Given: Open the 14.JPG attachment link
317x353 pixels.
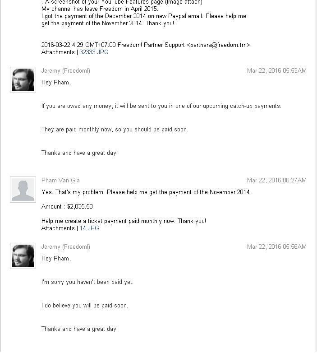Looking at the screenshot, I should click(x=89, y=228).
